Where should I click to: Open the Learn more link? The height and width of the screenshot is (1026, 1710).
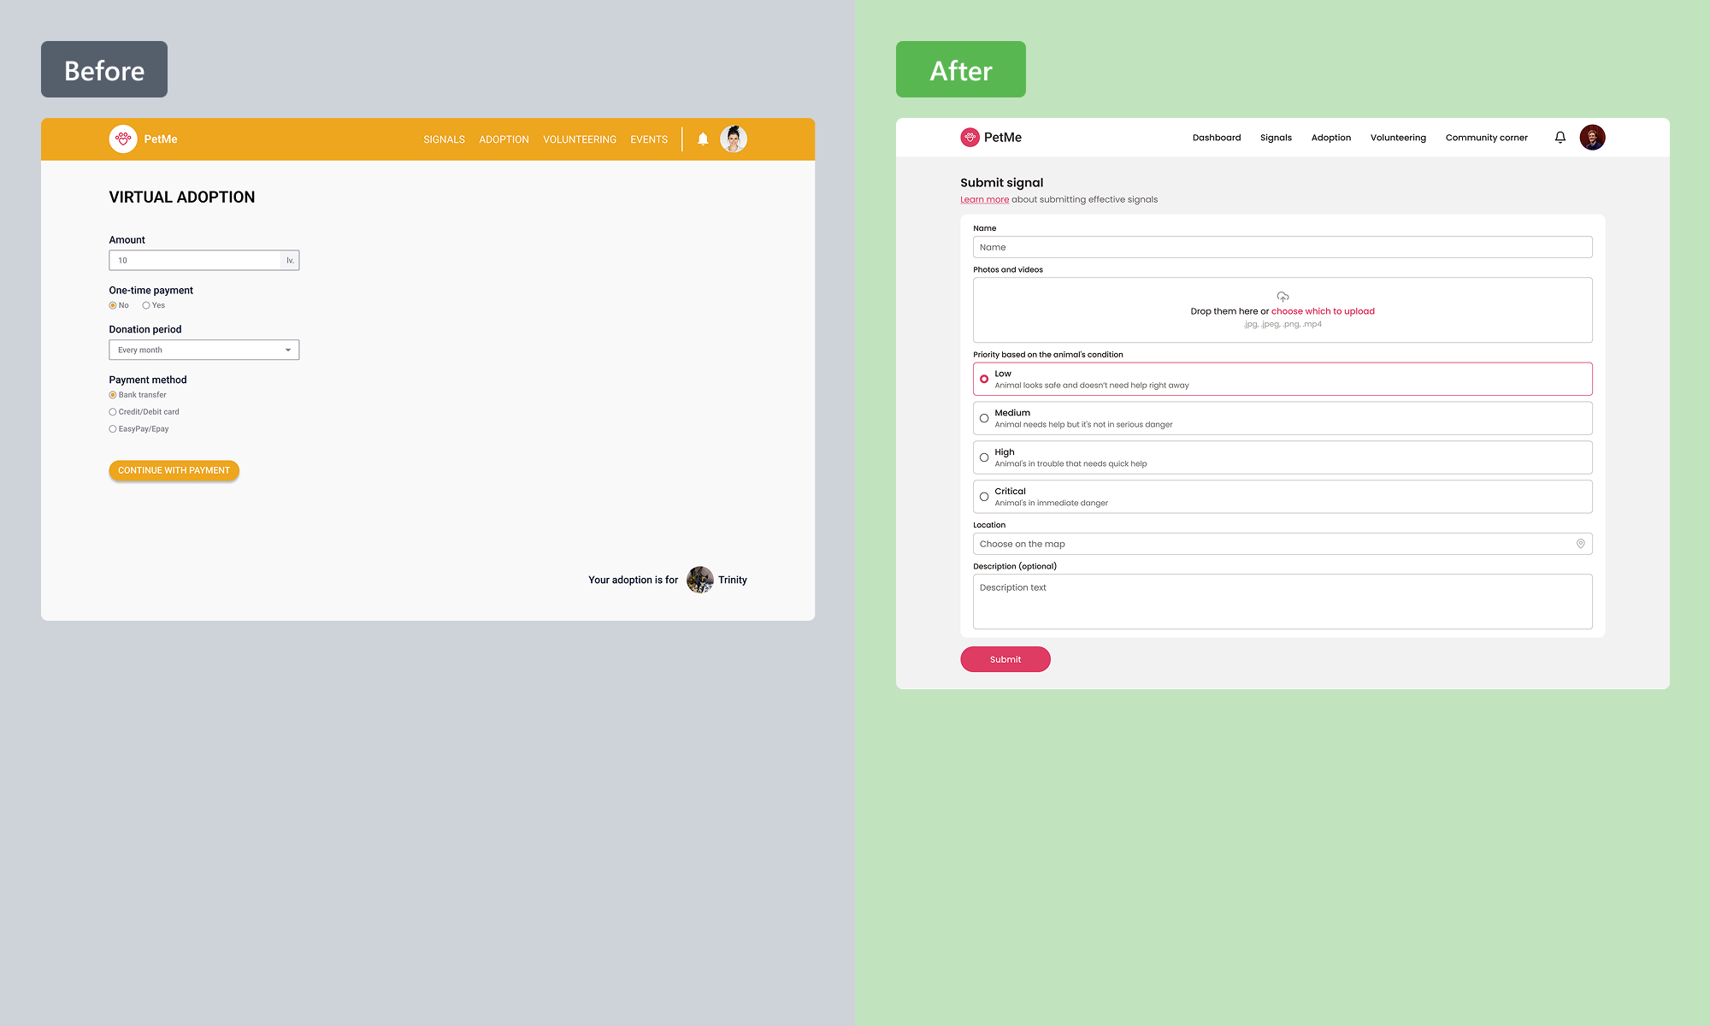tap(984, 199)
